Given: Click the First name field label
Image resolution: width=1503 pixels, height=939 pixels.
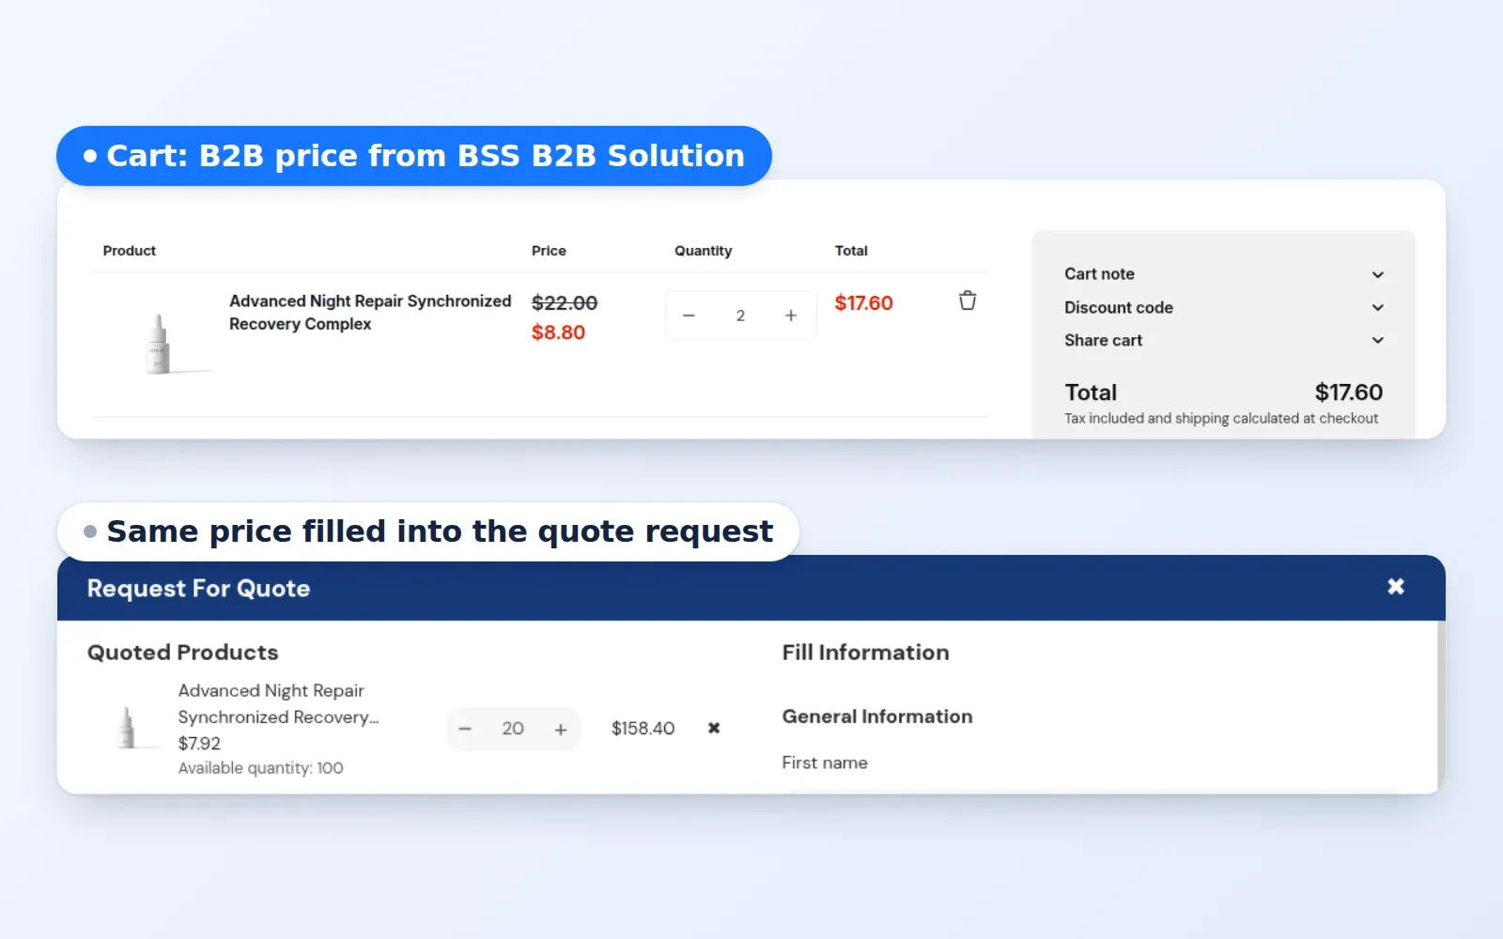Looking at the screenshot, I should tap(825, 762).
